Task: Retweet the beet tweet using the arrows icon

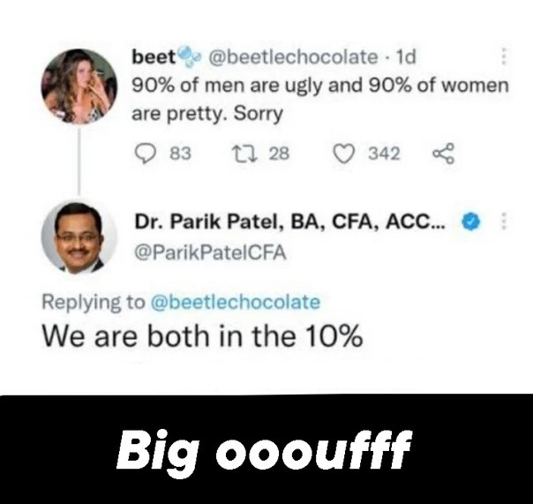Action: (x=244, y=154)
